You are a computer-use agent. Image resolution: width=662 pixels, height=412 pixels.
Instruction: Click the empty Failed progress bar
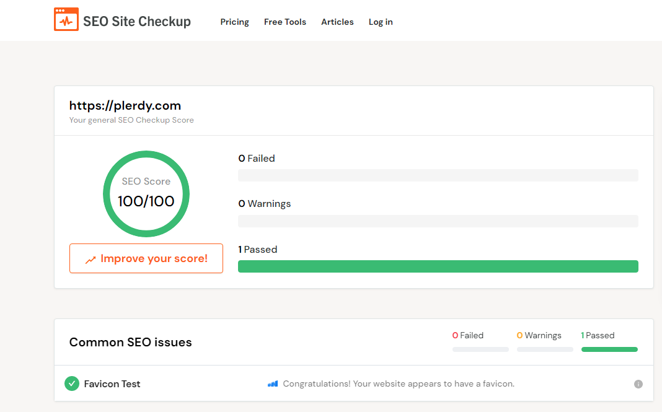438,175
